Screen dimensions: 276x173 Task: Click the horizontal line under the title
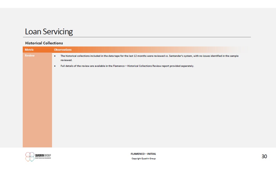click(x=137, y=37)
